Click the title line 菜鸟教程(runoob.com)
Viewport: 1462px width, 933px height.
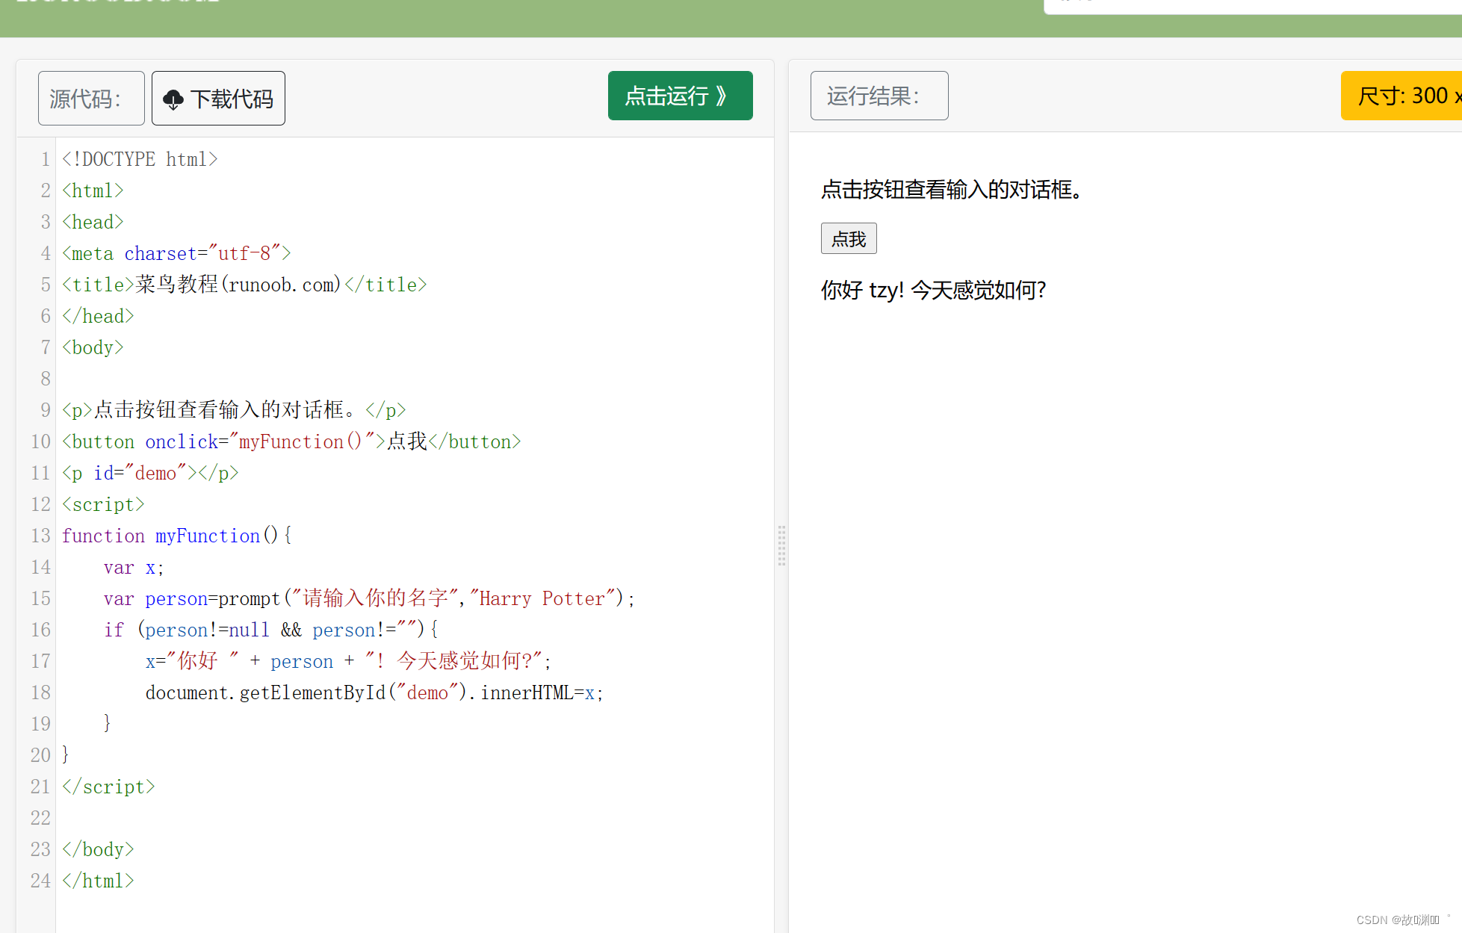244,285
